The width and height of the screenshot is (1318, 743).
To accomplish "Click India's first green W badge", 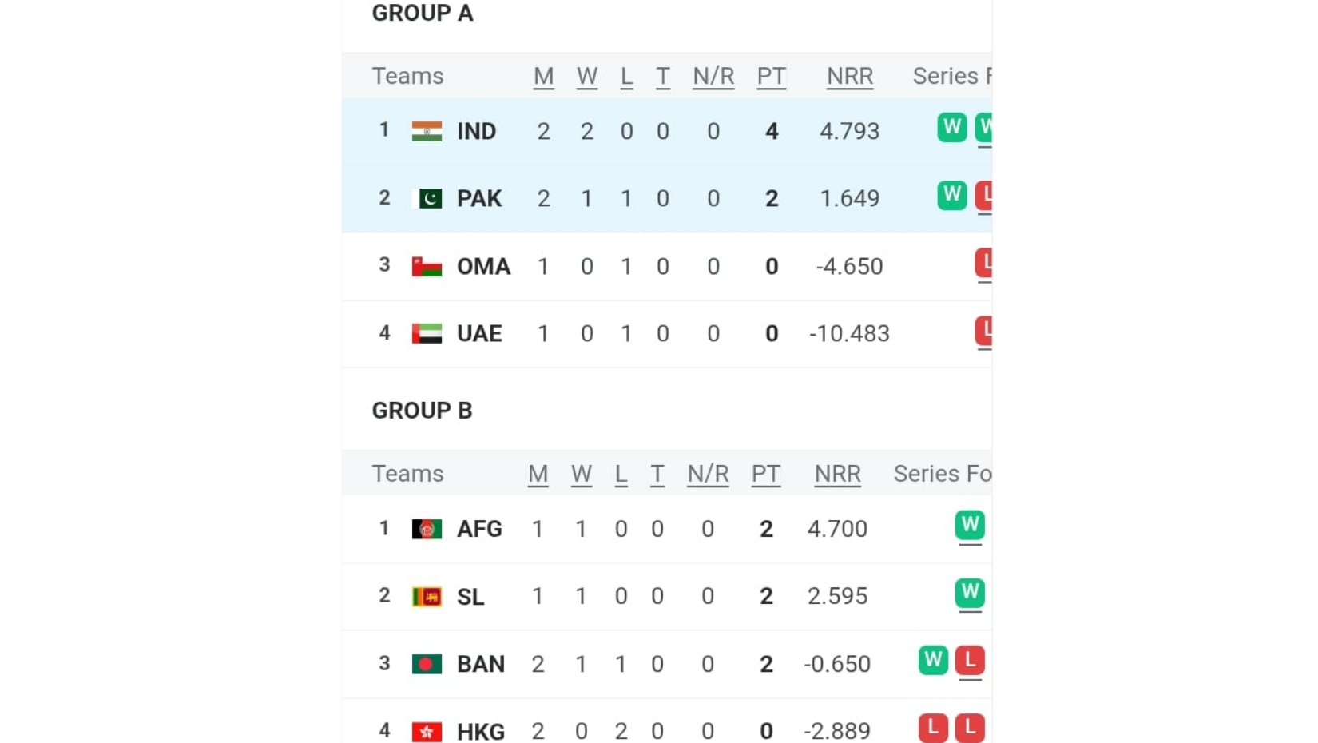I will (x=951, y=128).
